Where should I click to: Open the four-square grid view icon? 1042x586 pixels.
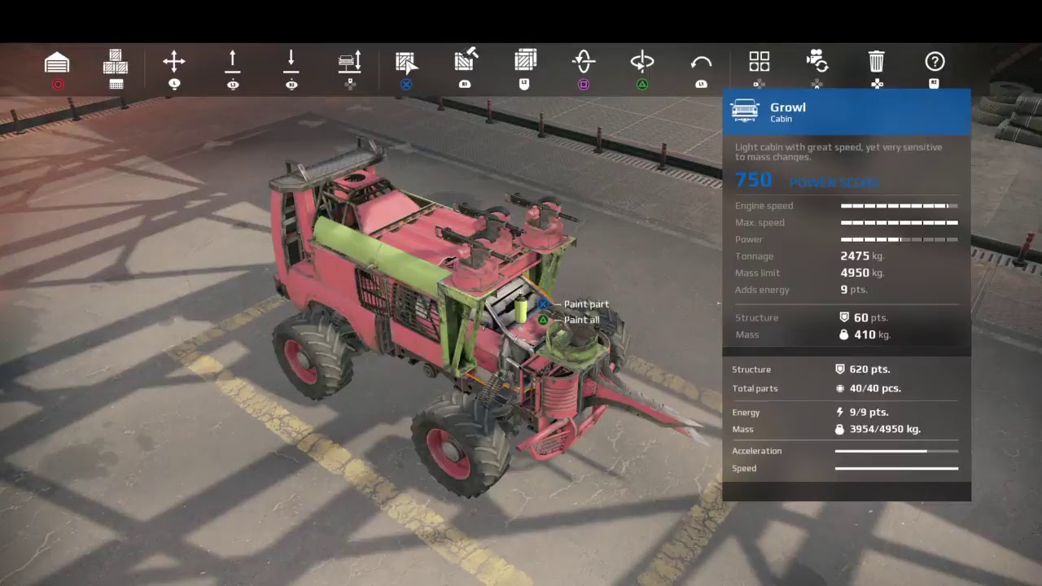760,62
